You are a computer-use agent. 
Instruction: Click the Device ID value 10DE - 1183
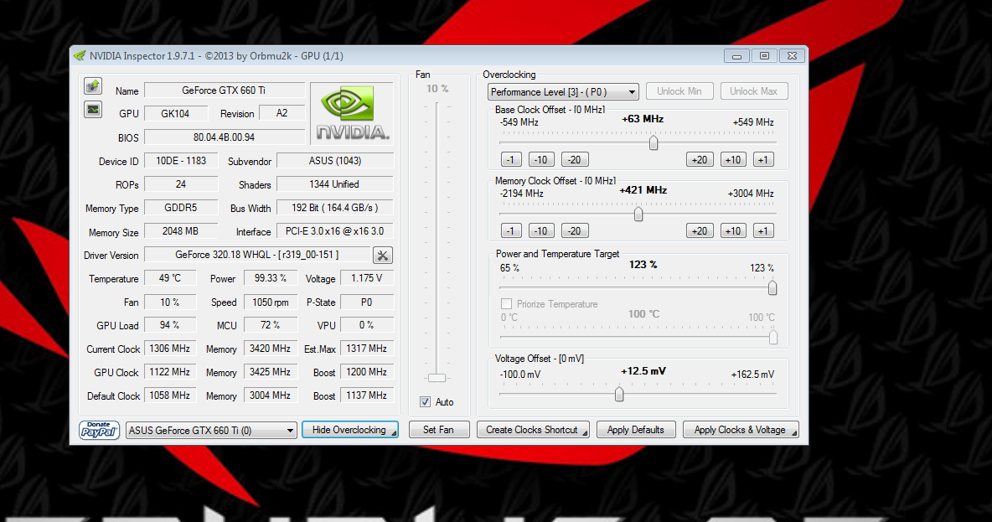[x=181, y=161]
